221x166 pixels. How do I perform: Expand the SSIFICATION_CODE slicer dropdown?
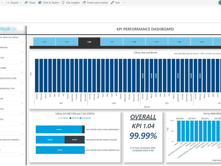click(x=22, y=83)
